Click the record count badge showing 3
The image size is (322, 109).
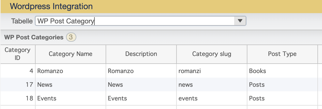click(x=71, y=37)
